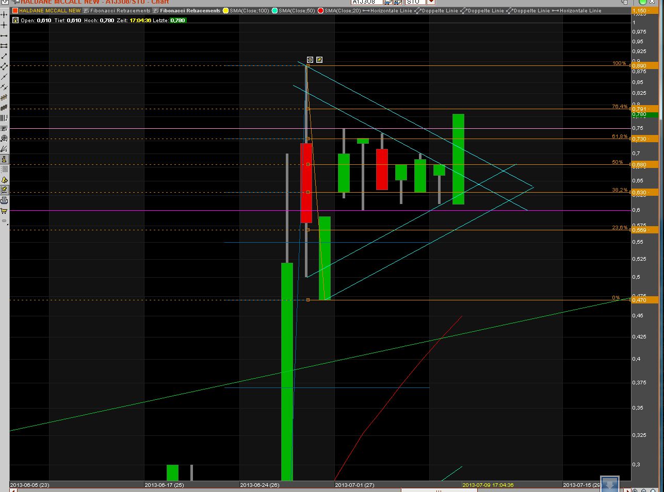This screenshot has height=492, width=664.
Task: Open the shopping cart order icon
Action: click(4, 211)
